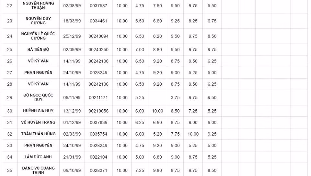
Task: Click row number 33
Action: 10,146
